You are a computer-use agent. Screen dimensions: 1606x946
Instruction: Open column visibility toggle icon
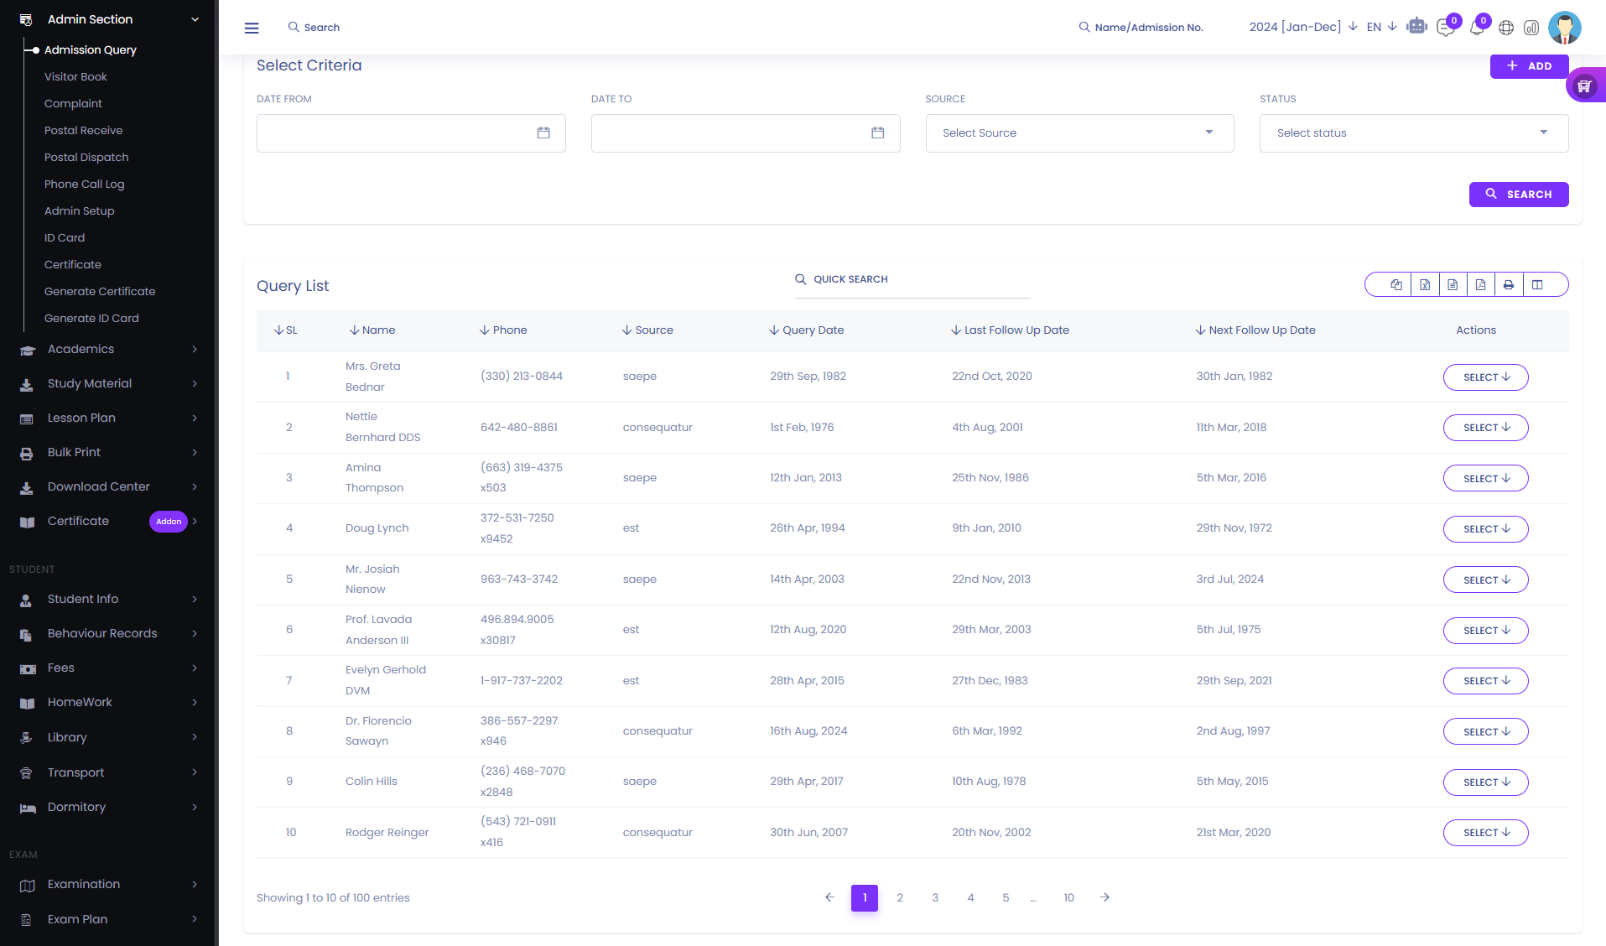pyautogui.click(x=1537, y=284)
